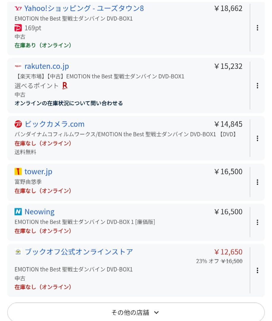Follow the ブックオフ公式オンラインストア link
Image resolution: width=272 pixels, height=321 pixels.
pos(79,252)
